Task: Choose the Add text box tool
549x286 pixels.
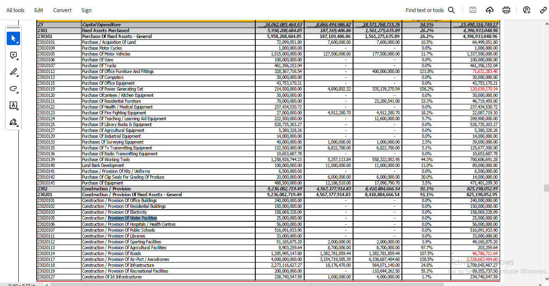Action: [13, 106]
